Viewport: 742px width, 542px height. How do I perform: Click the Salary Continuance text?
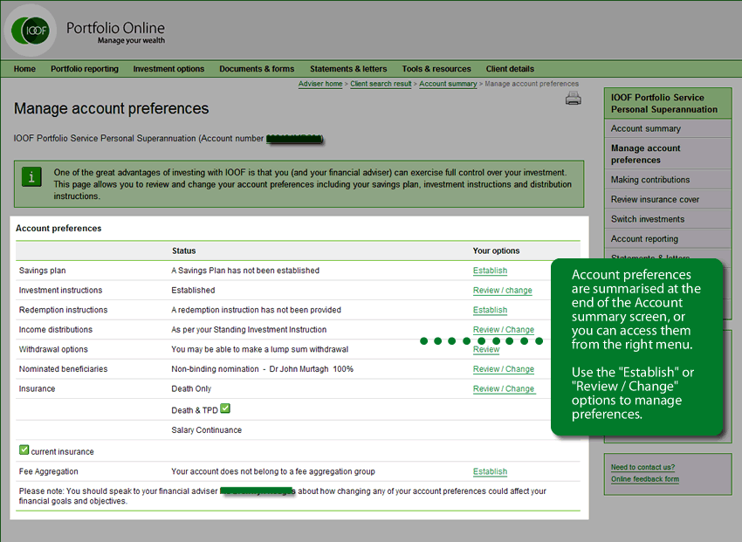click(206, 430)
